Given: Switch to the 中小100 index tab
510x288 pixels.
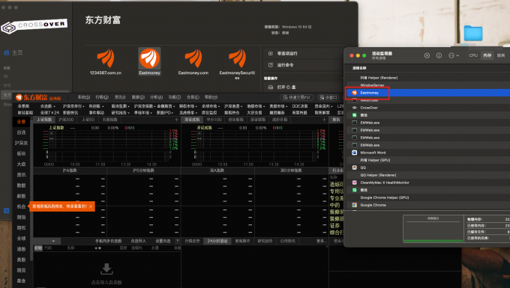Looking at the screenshot, I should (x=214, y=120).
